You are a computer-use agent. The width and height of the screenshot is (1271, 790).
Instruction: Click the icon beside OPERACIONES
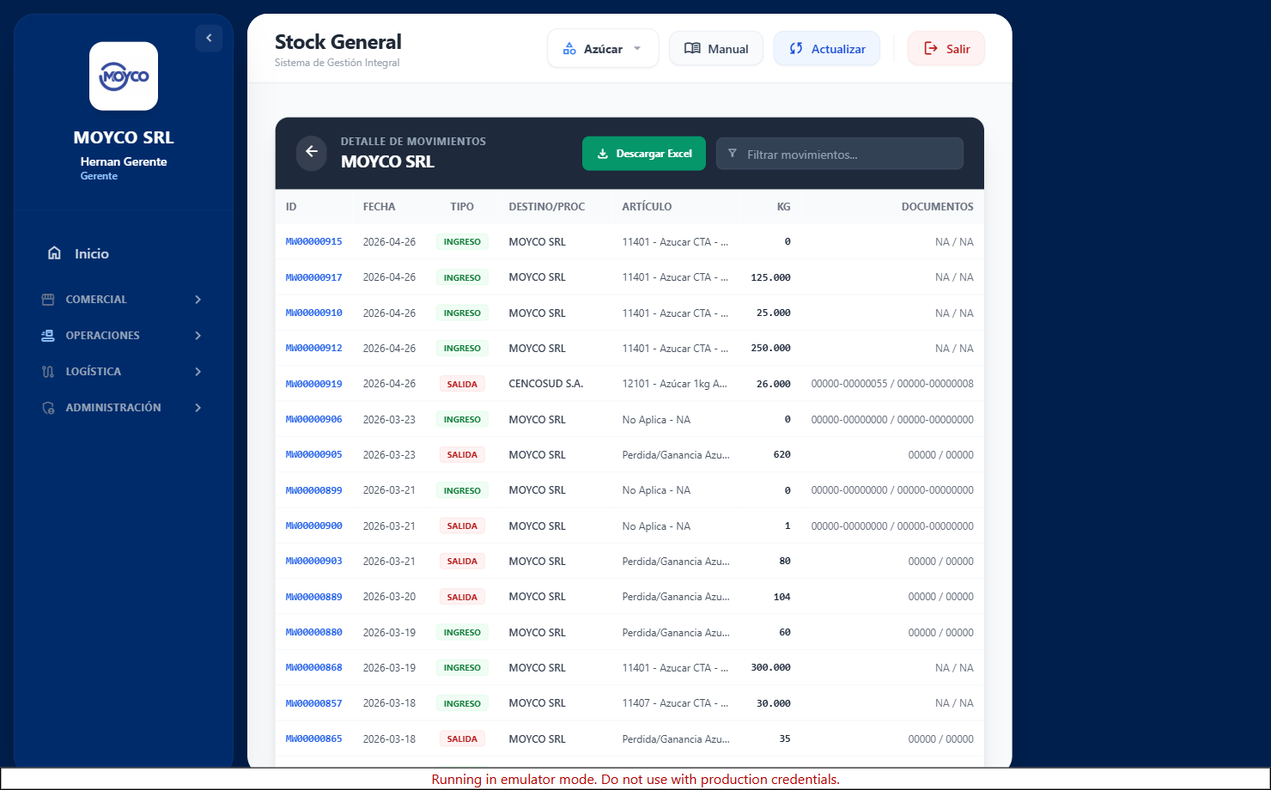48,336
